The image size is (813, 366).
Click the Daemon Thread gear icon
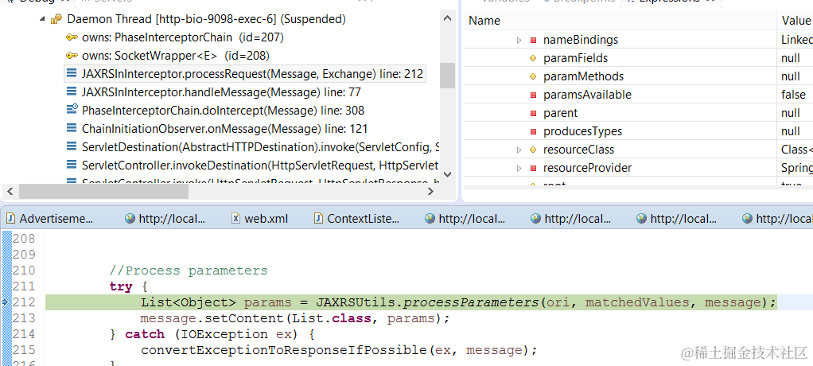[56, 20]
